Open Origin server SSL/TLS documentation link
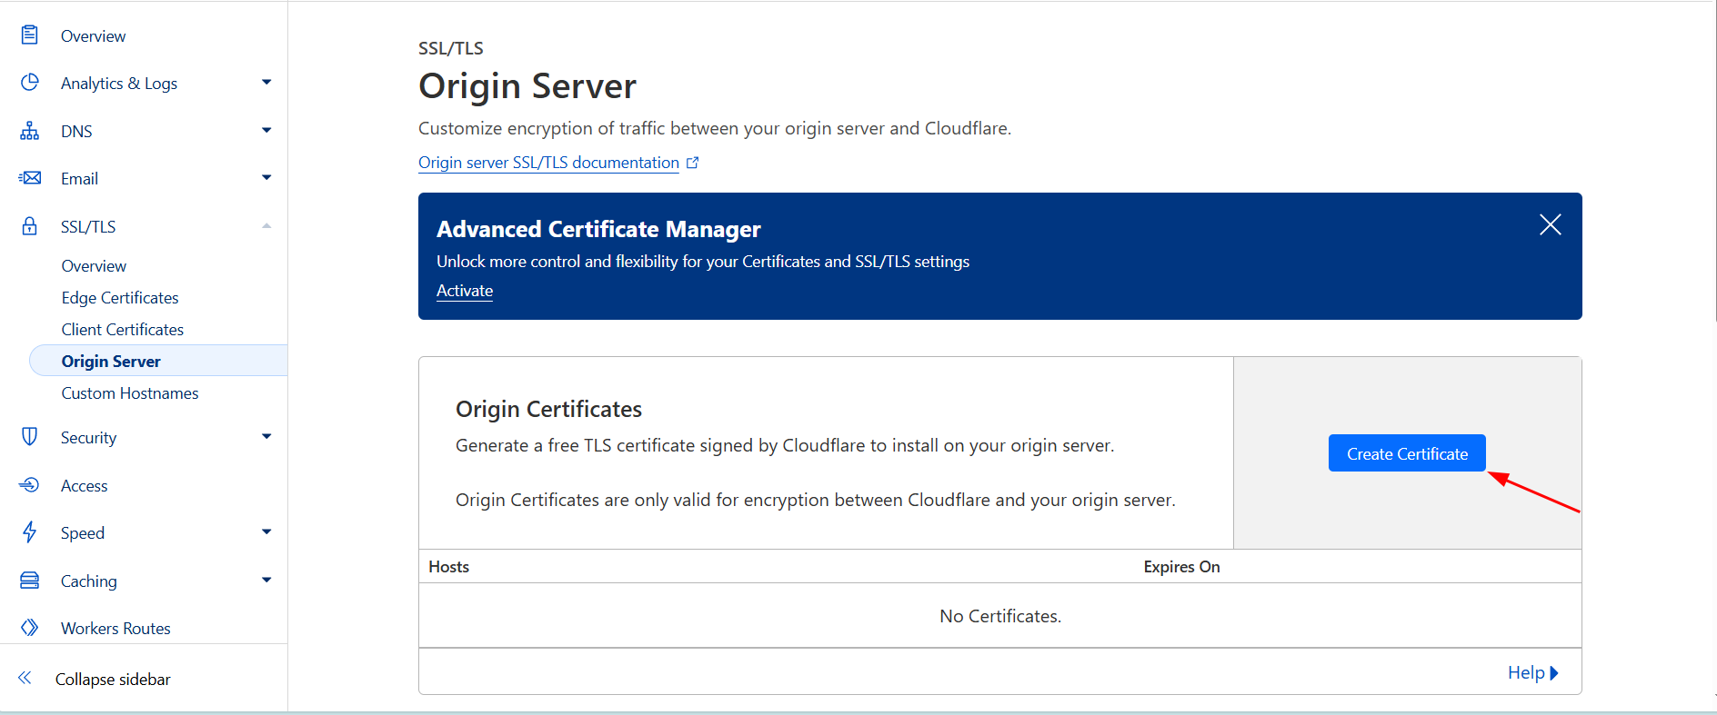The image size is (1717, 715). [548, 163]
